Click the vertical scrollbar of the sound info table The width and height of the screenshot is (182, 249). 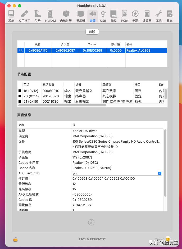click(x=165, y=163)
